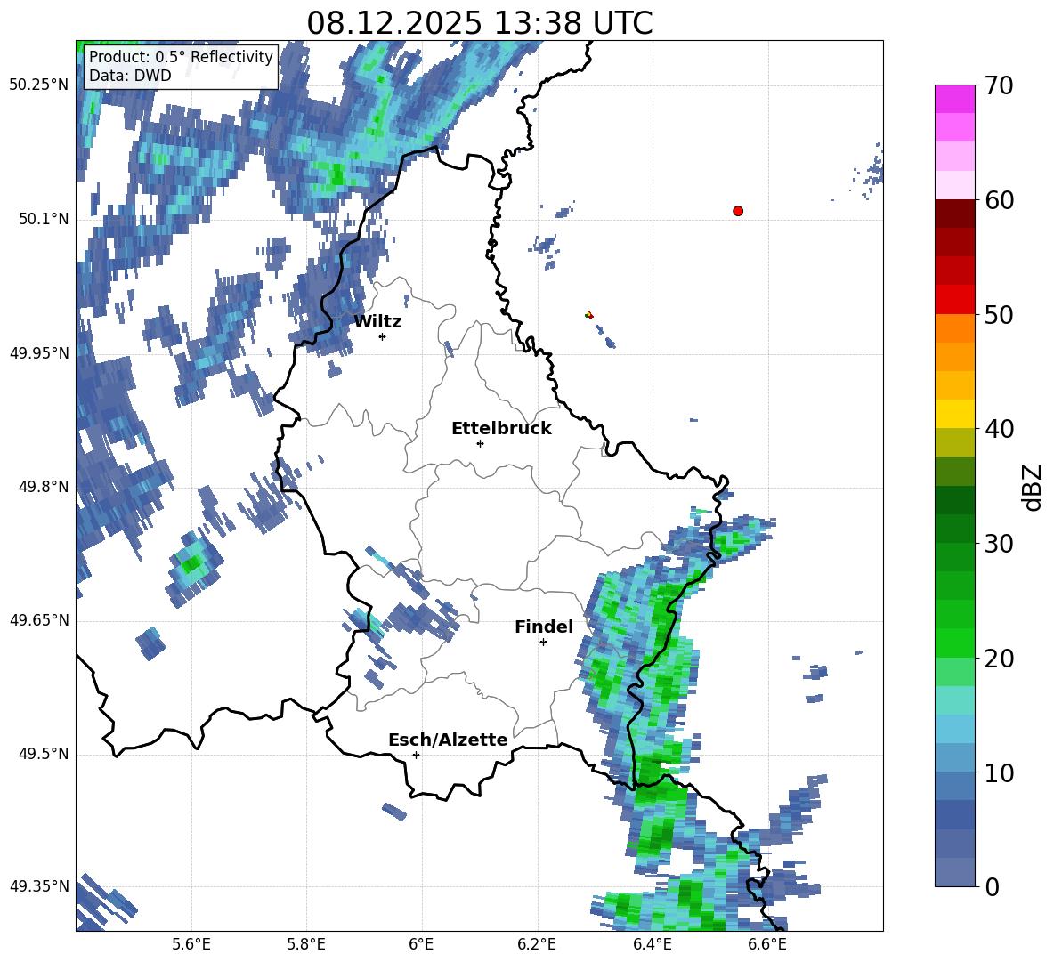Image resolution: width=1054 pixels, height=962 pixels.
Task: Click the 'Esch/Alzette' city label
Action: [x=448, y=740]
